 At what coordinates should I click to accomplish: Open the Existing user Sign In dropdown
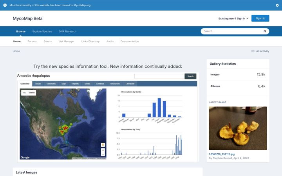(233, 18)
